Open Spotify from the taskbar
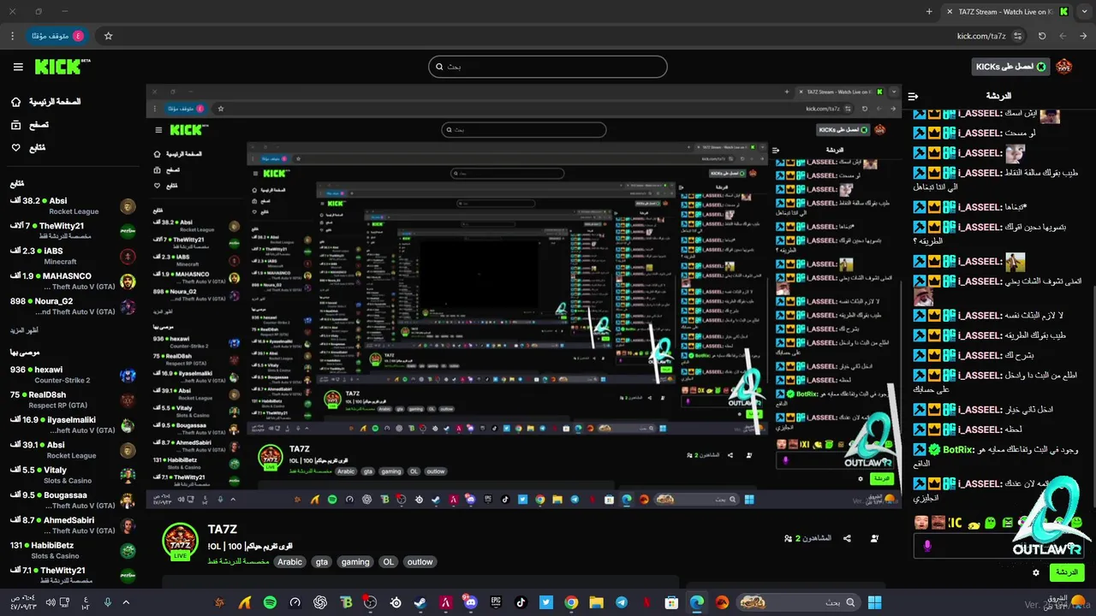1096x616 pixels. click(x=270, y=602)
